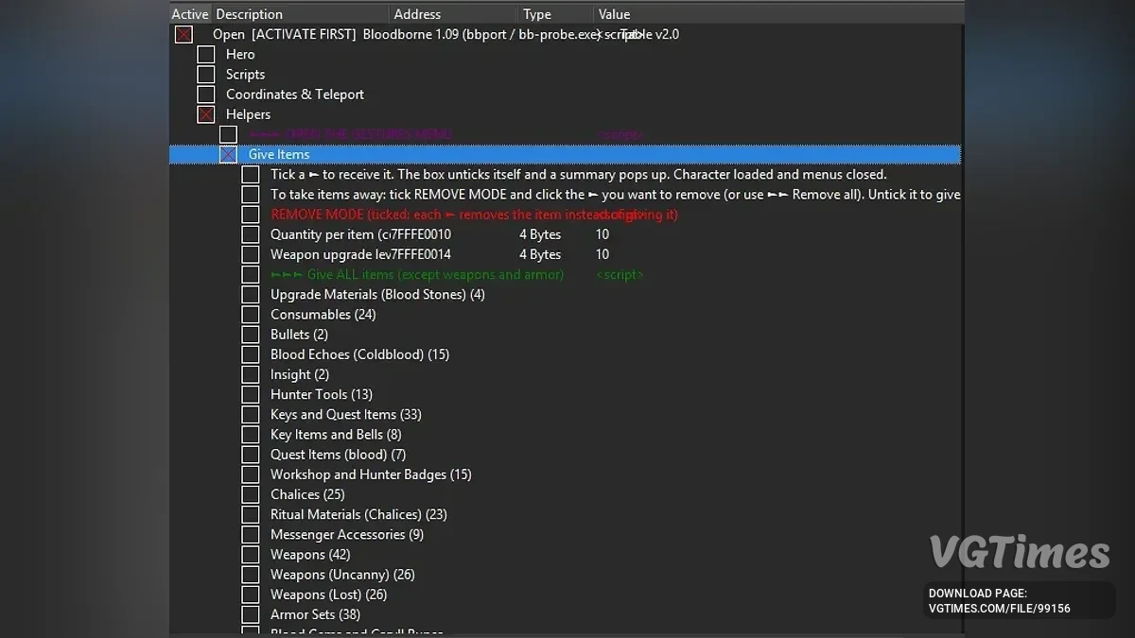Sort by the Type column header

click(556, 14)
